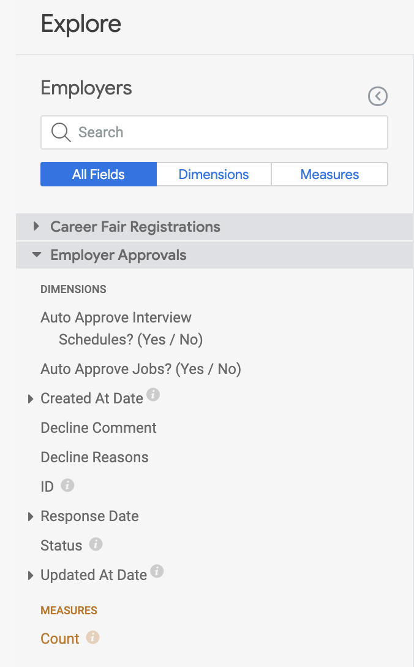Expand the Career Fair Registrations view
This screenshot has width=414, height=667.
(x=37, y=227)
